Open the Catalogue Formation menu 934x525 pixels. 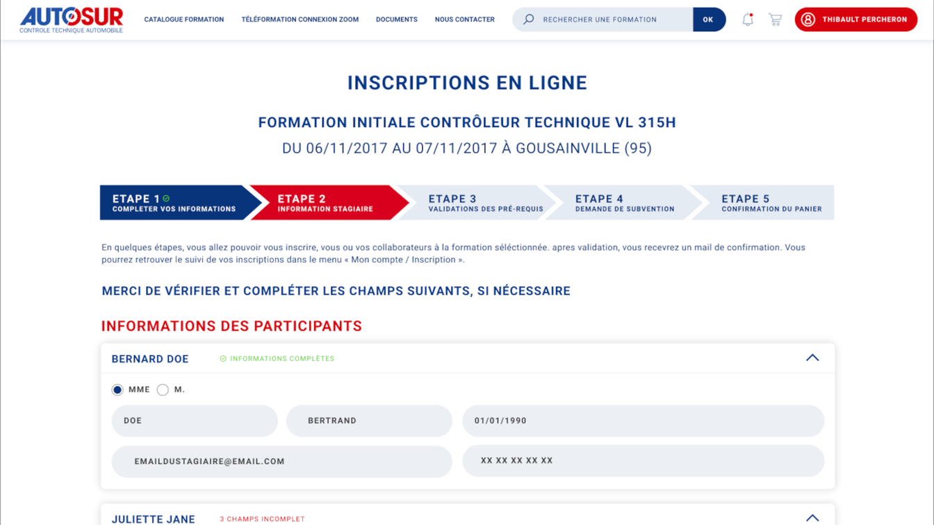(183, 19)
